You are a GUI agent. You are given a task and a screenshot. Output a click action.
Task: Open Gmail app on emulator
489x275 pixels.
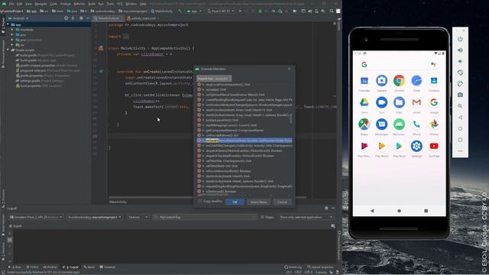[416, 102]
